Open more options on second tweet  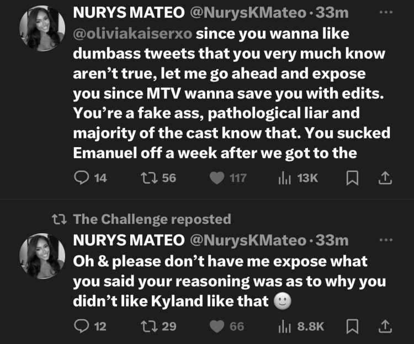pos(386,240)
